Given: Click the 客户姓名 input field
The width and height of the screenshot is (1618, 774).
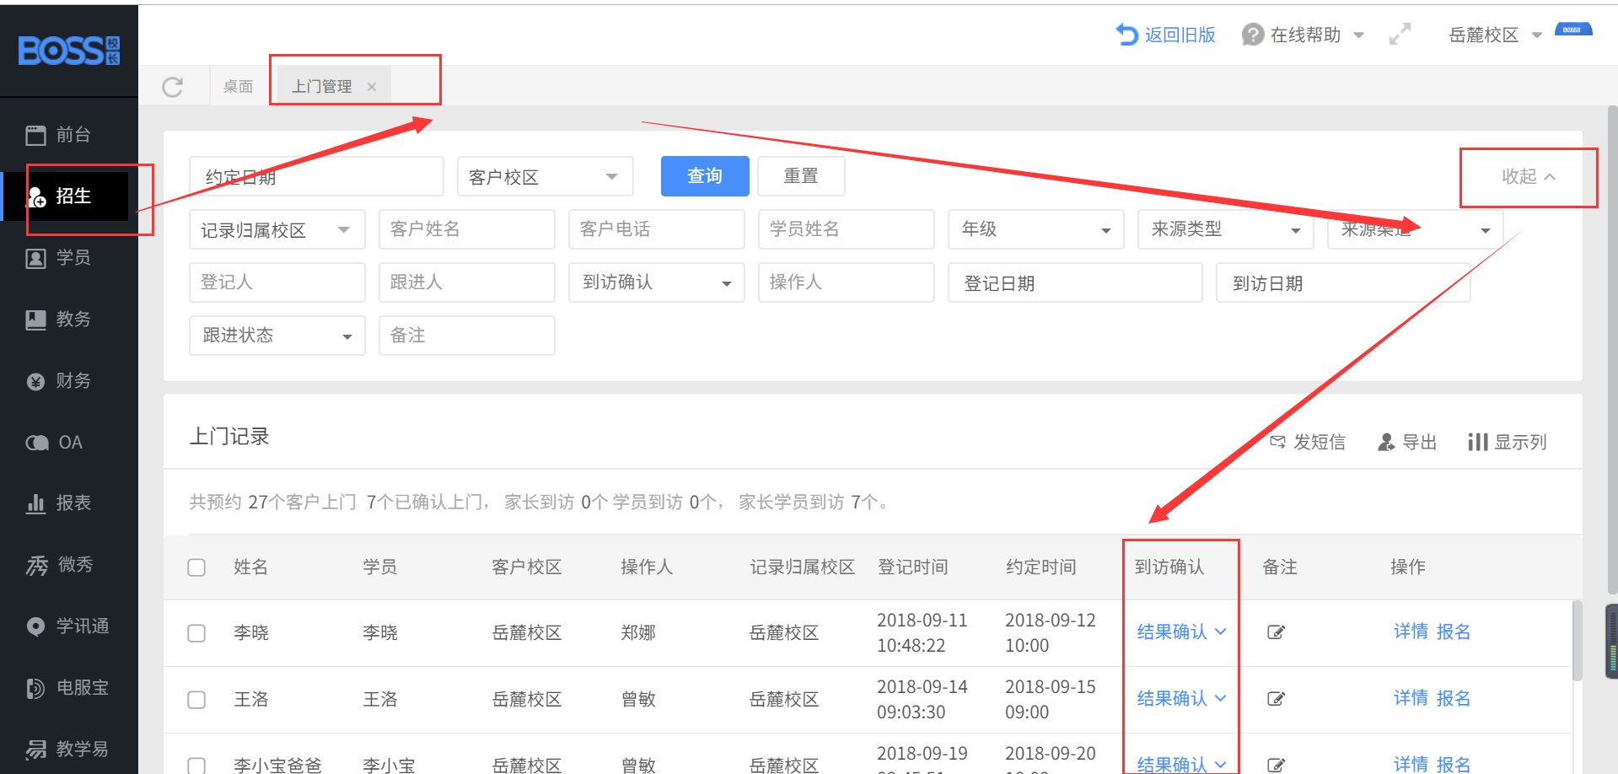Looking at the screenshot, I should point(466,229).
